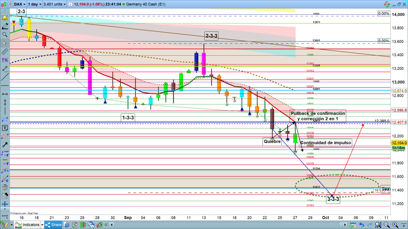Open the 3,401 units dropdown

54,4
